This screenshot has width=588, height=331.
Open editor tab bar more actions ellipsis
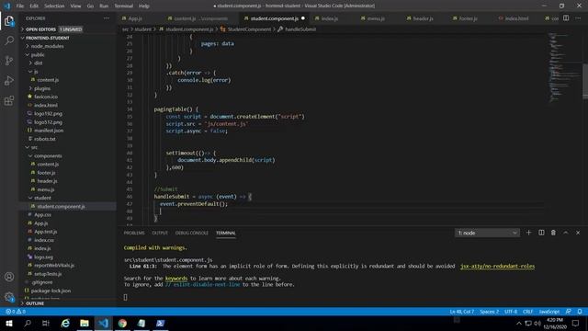click(578, 18)
